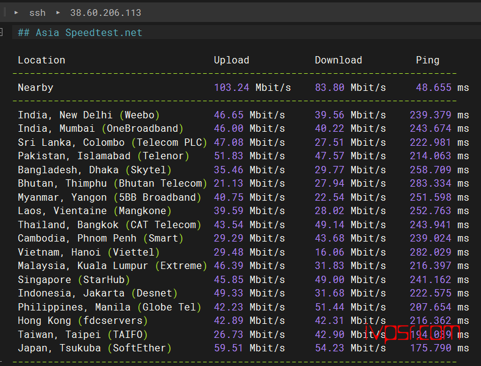Screen dimensions: 481x366
Task: Click Tsukuba upload value 59.51
Action: pos(229,348)
